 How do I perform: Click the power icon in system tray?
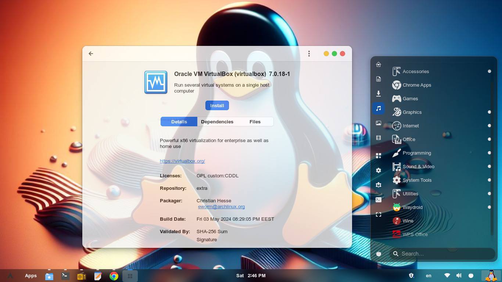471,275
